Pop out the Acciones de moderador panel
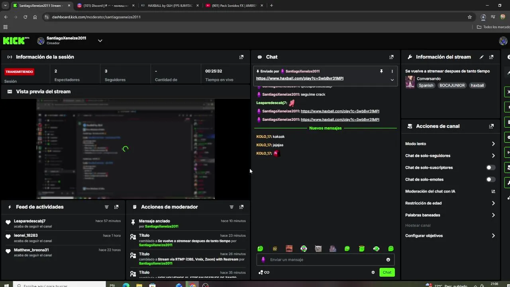This screenshot has width=510, height=287. tap(241, 207)
